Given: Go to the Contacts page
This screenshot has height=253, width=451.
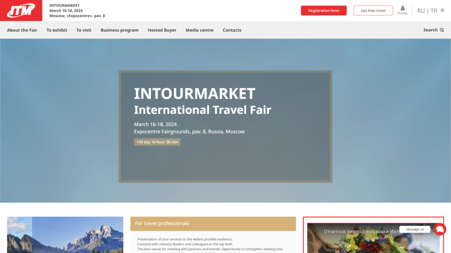Looking at the screenshot, I should (x=232, y=30).
